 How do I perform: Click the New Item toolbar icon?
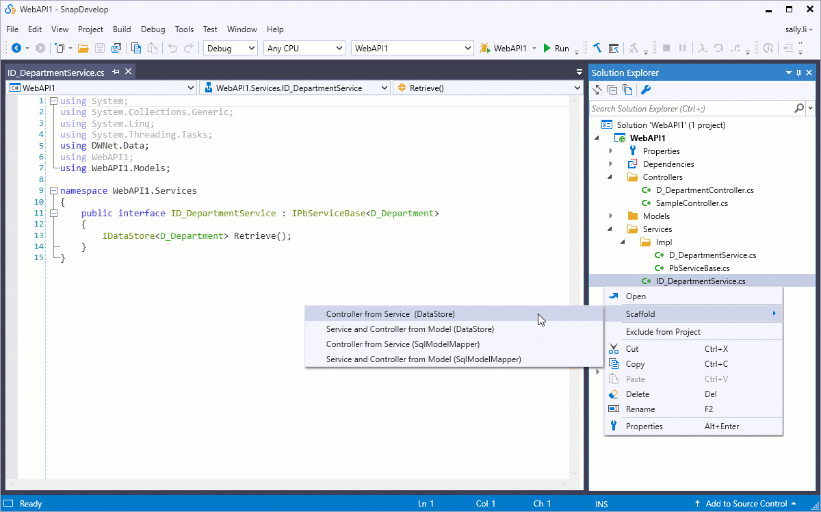point(60,48)
